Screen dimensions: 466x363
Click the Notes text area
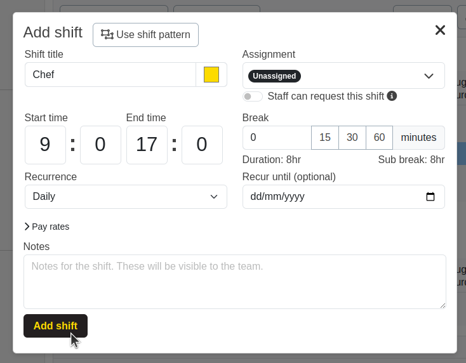pos(234,282)
